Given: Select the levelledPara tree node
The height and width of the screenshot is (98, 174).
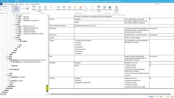Looking at the screenshot, I should click(11, 87).
